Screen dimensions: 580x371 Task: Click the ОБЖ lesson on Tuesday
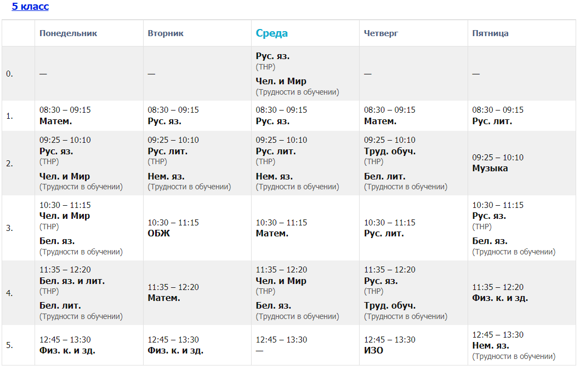159,234
